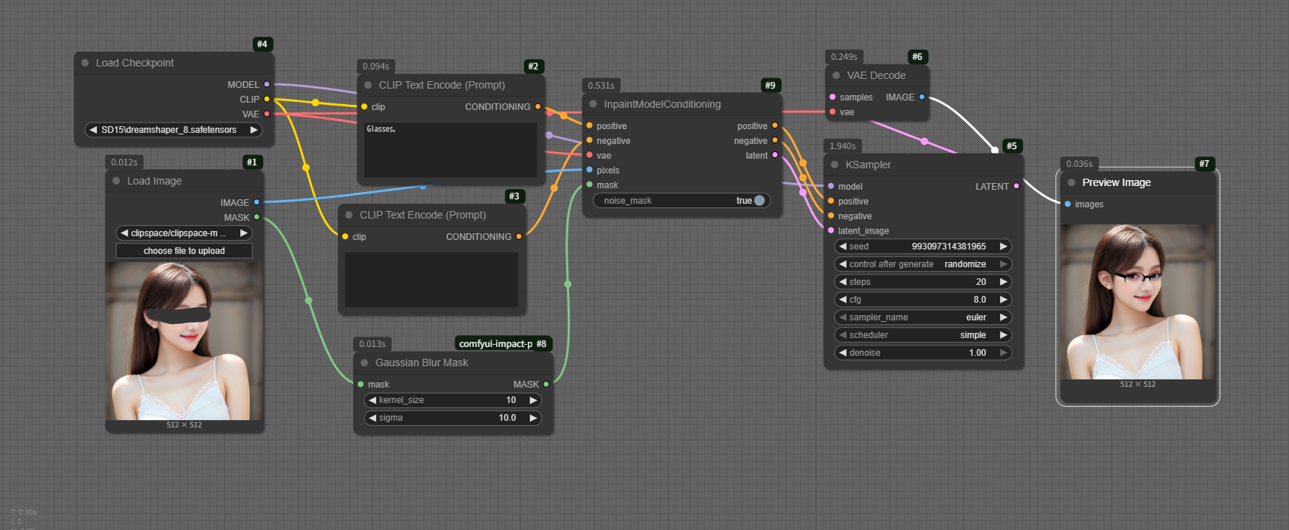Click the generated preview image thumbnail

coord(1137,302)
